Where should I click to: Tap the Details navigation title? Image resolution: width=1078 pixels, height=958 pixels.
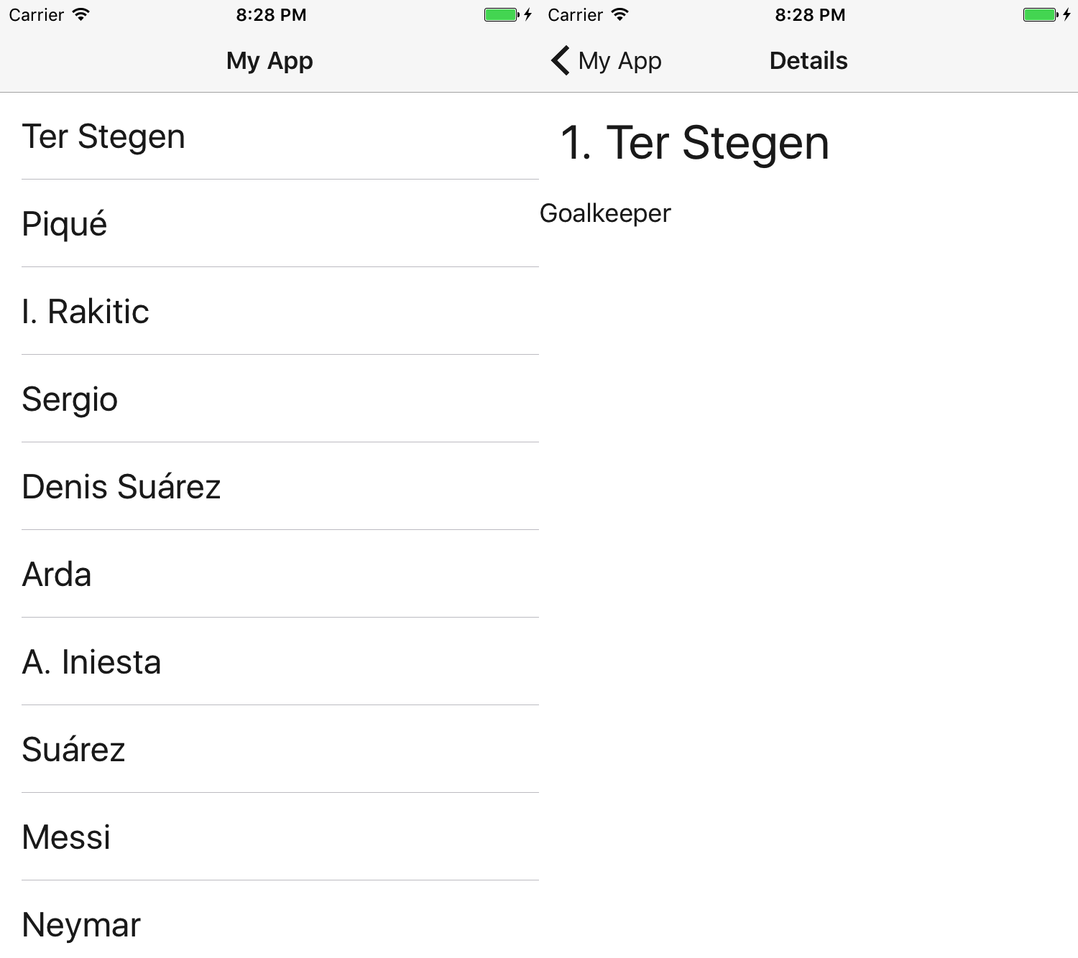pos(808,61)
